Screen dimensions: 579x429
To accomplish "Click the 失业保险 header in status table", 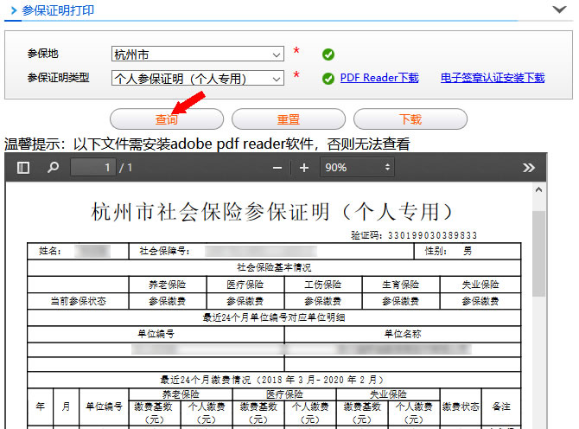I will pyautogui.click(x=480, y=285).
